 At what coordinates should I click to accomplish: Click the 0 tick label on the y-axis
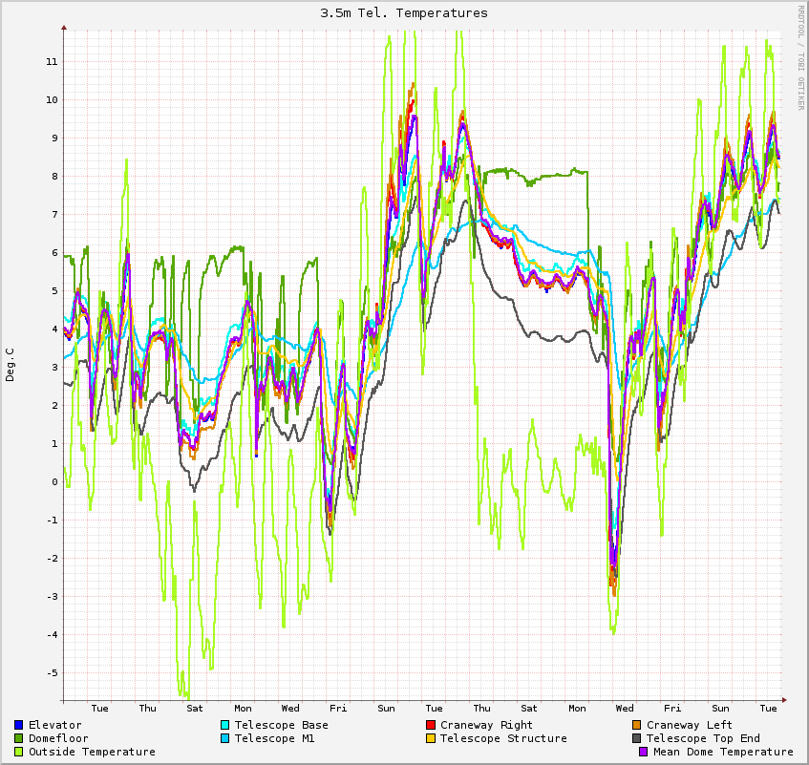[x=54, y=481]
